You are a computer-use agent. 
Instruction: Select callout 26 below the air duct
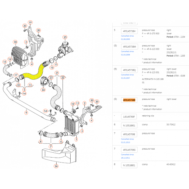56,166
